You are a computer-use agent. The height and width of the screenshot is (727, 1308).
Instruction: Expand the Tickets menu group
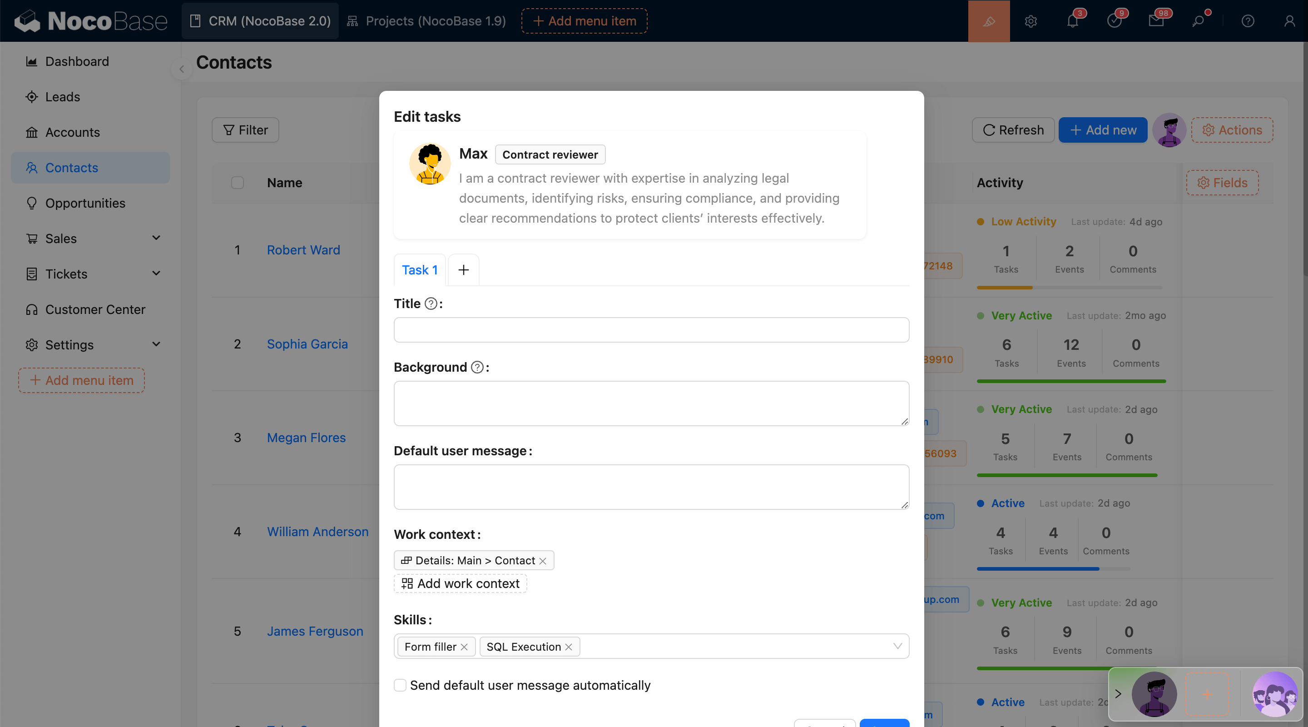click(156, 274)
